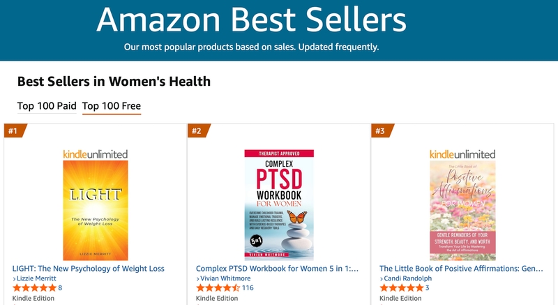Image resolution: width=558 pixels, height=305 pixels.
Task: Click Kindle Unlimited logo above LIGHT book
Action: click(96, 154)
